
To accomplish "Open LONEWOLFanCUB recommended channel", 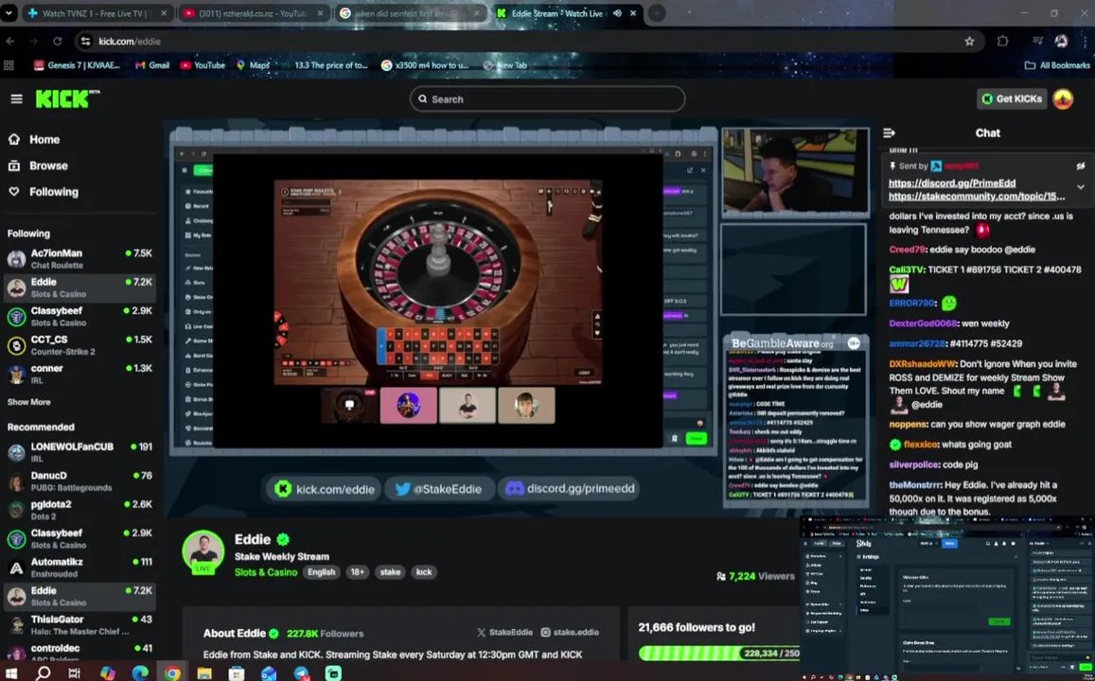I will coord(79,452).
